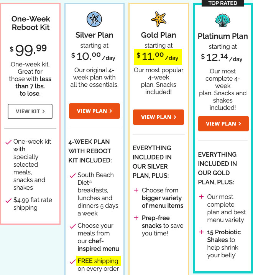Click the checkmark beside South Beach Diet breakfasts
This screenshot has width=253, height=275.
point(73,176)
